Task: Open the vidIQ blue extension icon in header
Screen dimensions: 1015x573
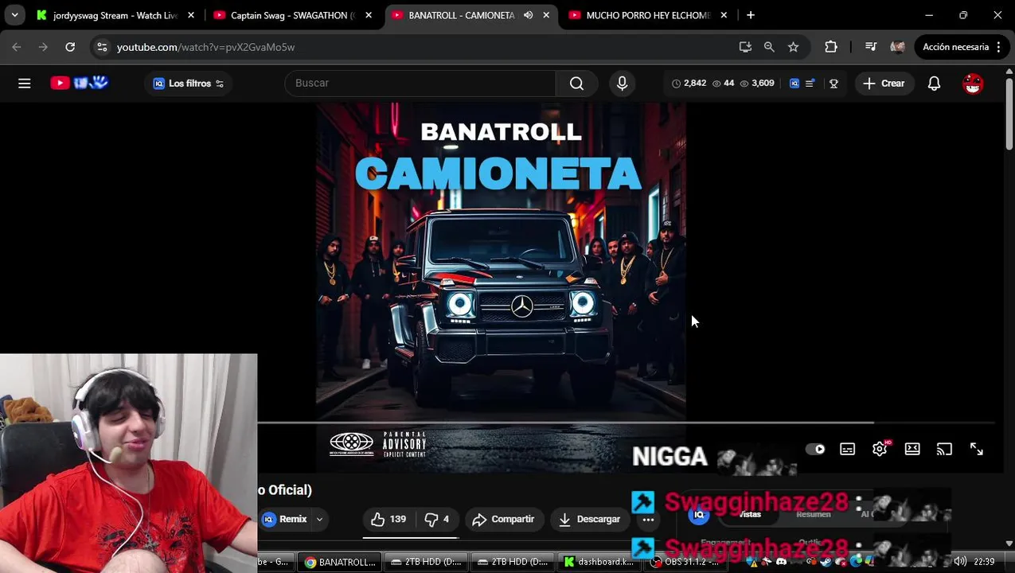Action: (794, 83)
